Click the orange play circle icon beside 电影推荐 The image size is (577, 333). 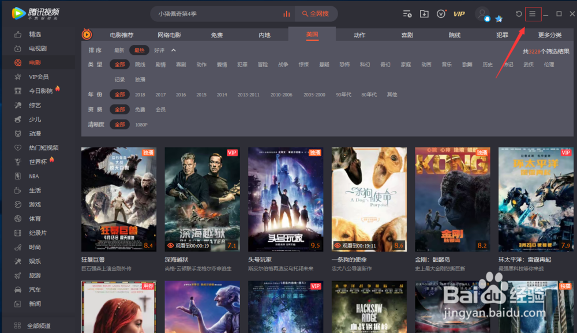pos(87,34)
